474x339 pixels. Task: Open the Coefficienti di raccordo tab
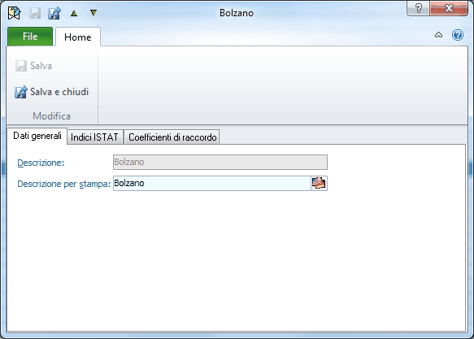coord(172,137)
